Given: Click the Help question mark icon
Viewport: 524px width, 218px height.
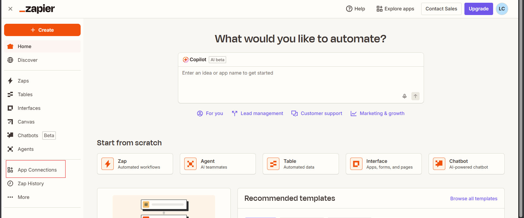Looking at the screenshot, I should click(349, 9).
